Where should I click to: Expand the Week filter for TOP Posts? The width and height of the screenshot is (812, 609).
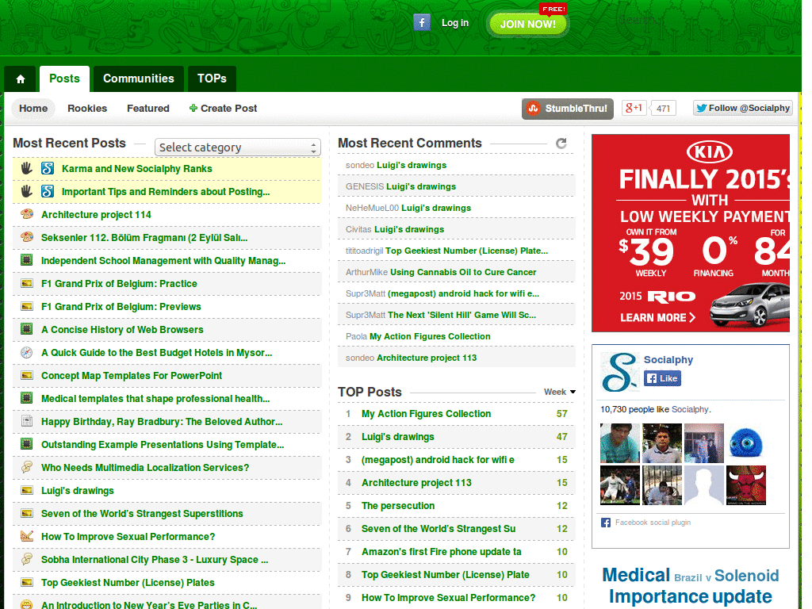click(560, 392)
